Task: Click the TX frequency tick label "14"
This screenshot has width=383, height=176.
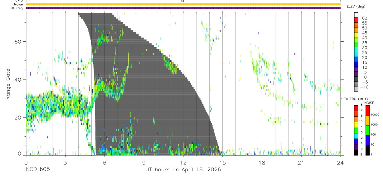Action: (x=361, y=127)
